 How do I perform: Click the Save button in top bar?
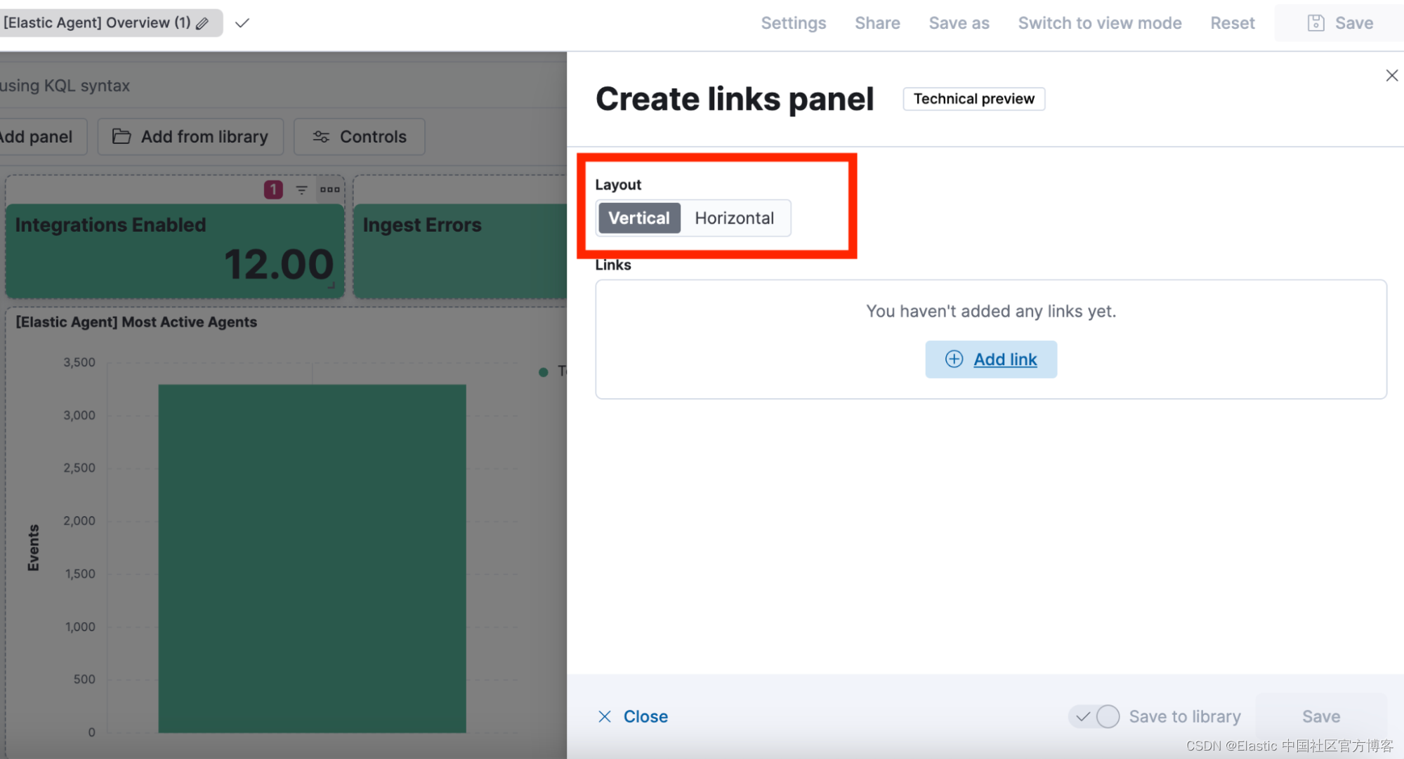1339,23
